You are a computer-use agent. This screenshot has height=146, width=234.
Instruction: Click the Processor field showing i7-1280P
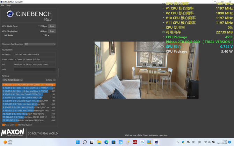click(35, 54)
